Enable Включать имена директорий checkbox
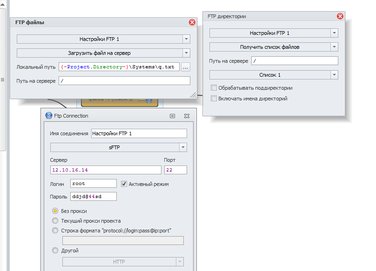Screen dimensions: 376x271 pos(214,99)
